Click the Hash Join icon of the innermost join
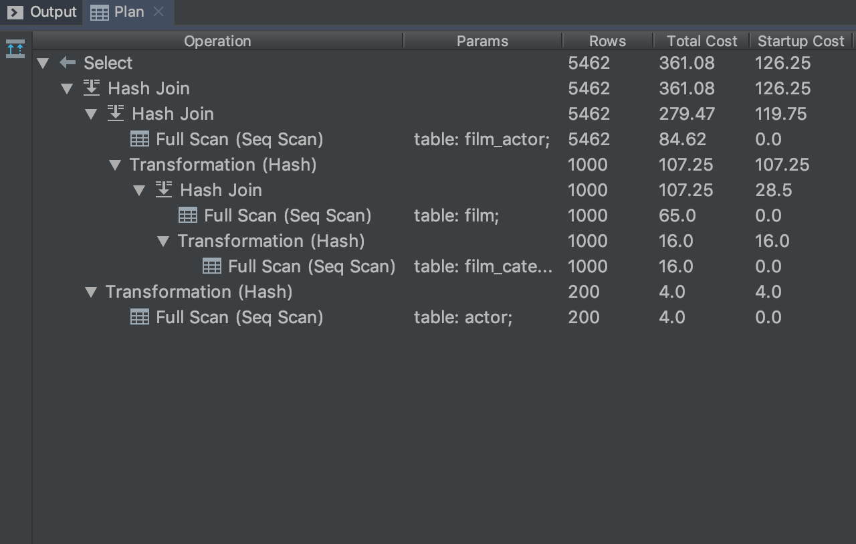This screenshot has width=856, height=544. click(x=164, y=190)
